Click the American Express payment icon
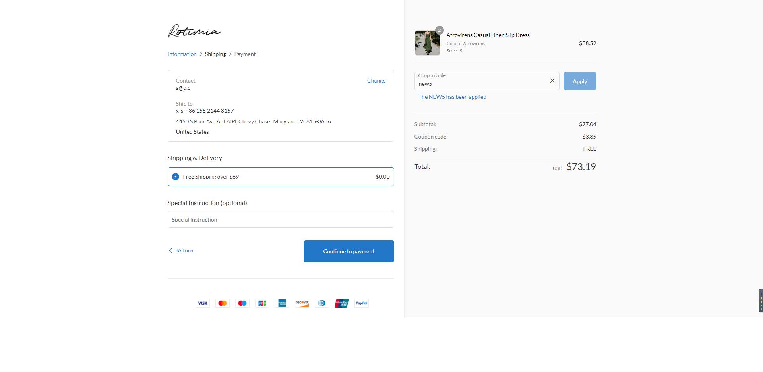Image resolution: width=763 pixels, height=372 pixels. pyautogui.click(x=282, y=303)
